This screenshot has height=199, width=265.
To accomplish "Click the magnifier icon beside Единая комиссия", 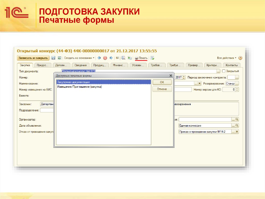I will click(x=236, y=125).
